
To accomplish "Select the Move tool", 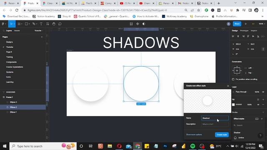I will point(11,24).
